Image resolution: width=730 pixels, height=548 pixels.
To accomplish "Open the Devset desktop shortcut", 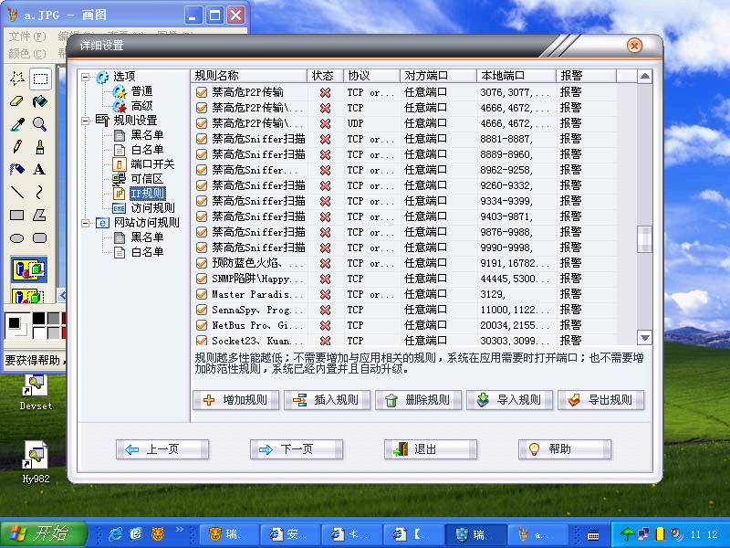I will point(36,387).
